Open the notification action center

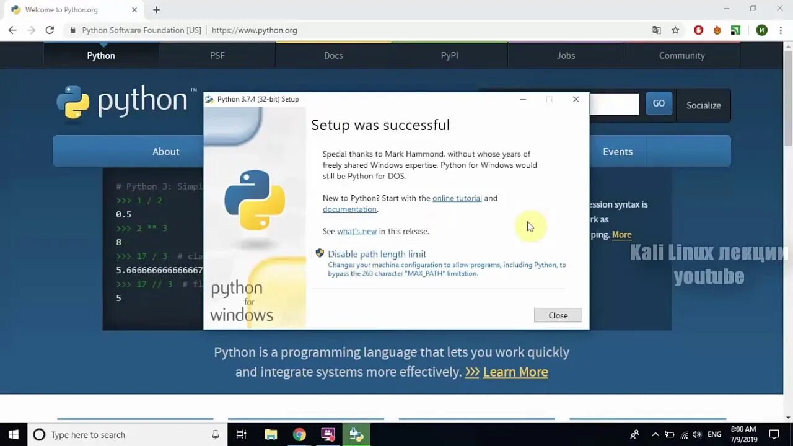[x=774, y=434]
